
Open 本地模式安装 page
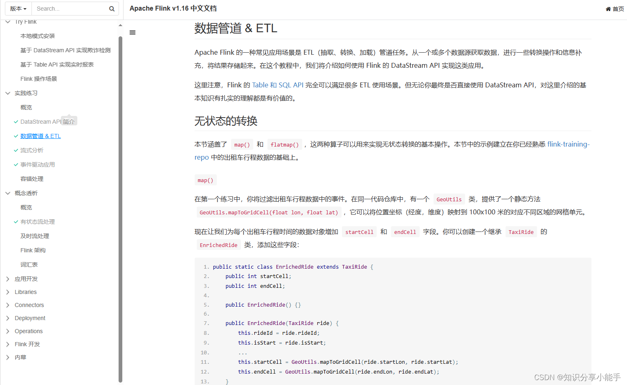(x=38, y=36)
